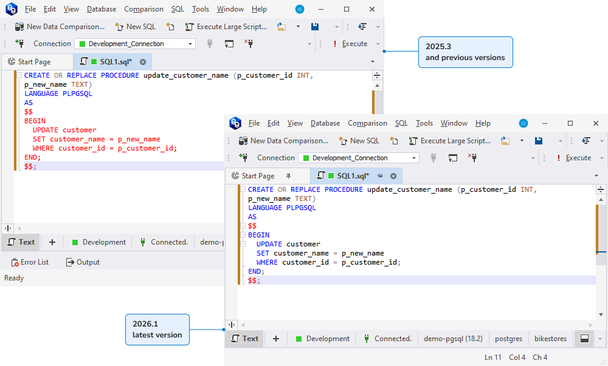This screenshot has height=366, width=608.
Task: Click the JS user avatar in back window
Action: (299, 9)
